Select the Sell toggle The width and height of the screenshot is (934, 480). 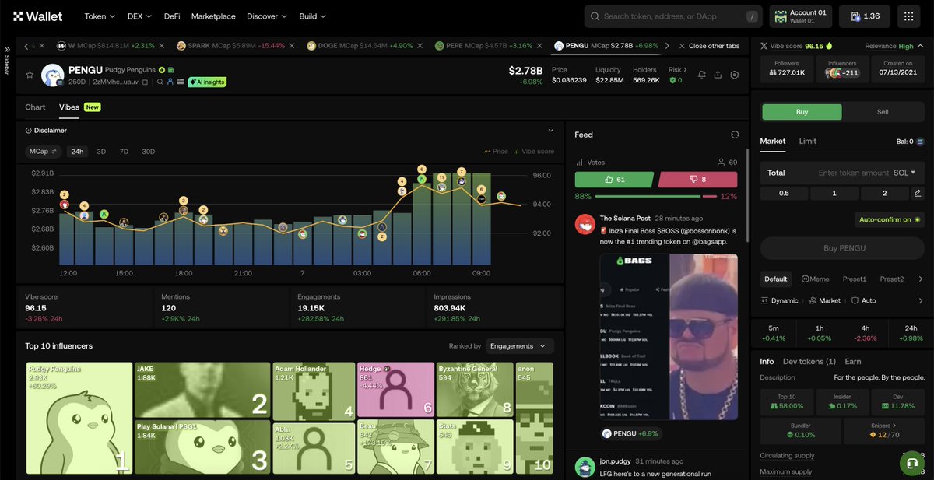883,112
